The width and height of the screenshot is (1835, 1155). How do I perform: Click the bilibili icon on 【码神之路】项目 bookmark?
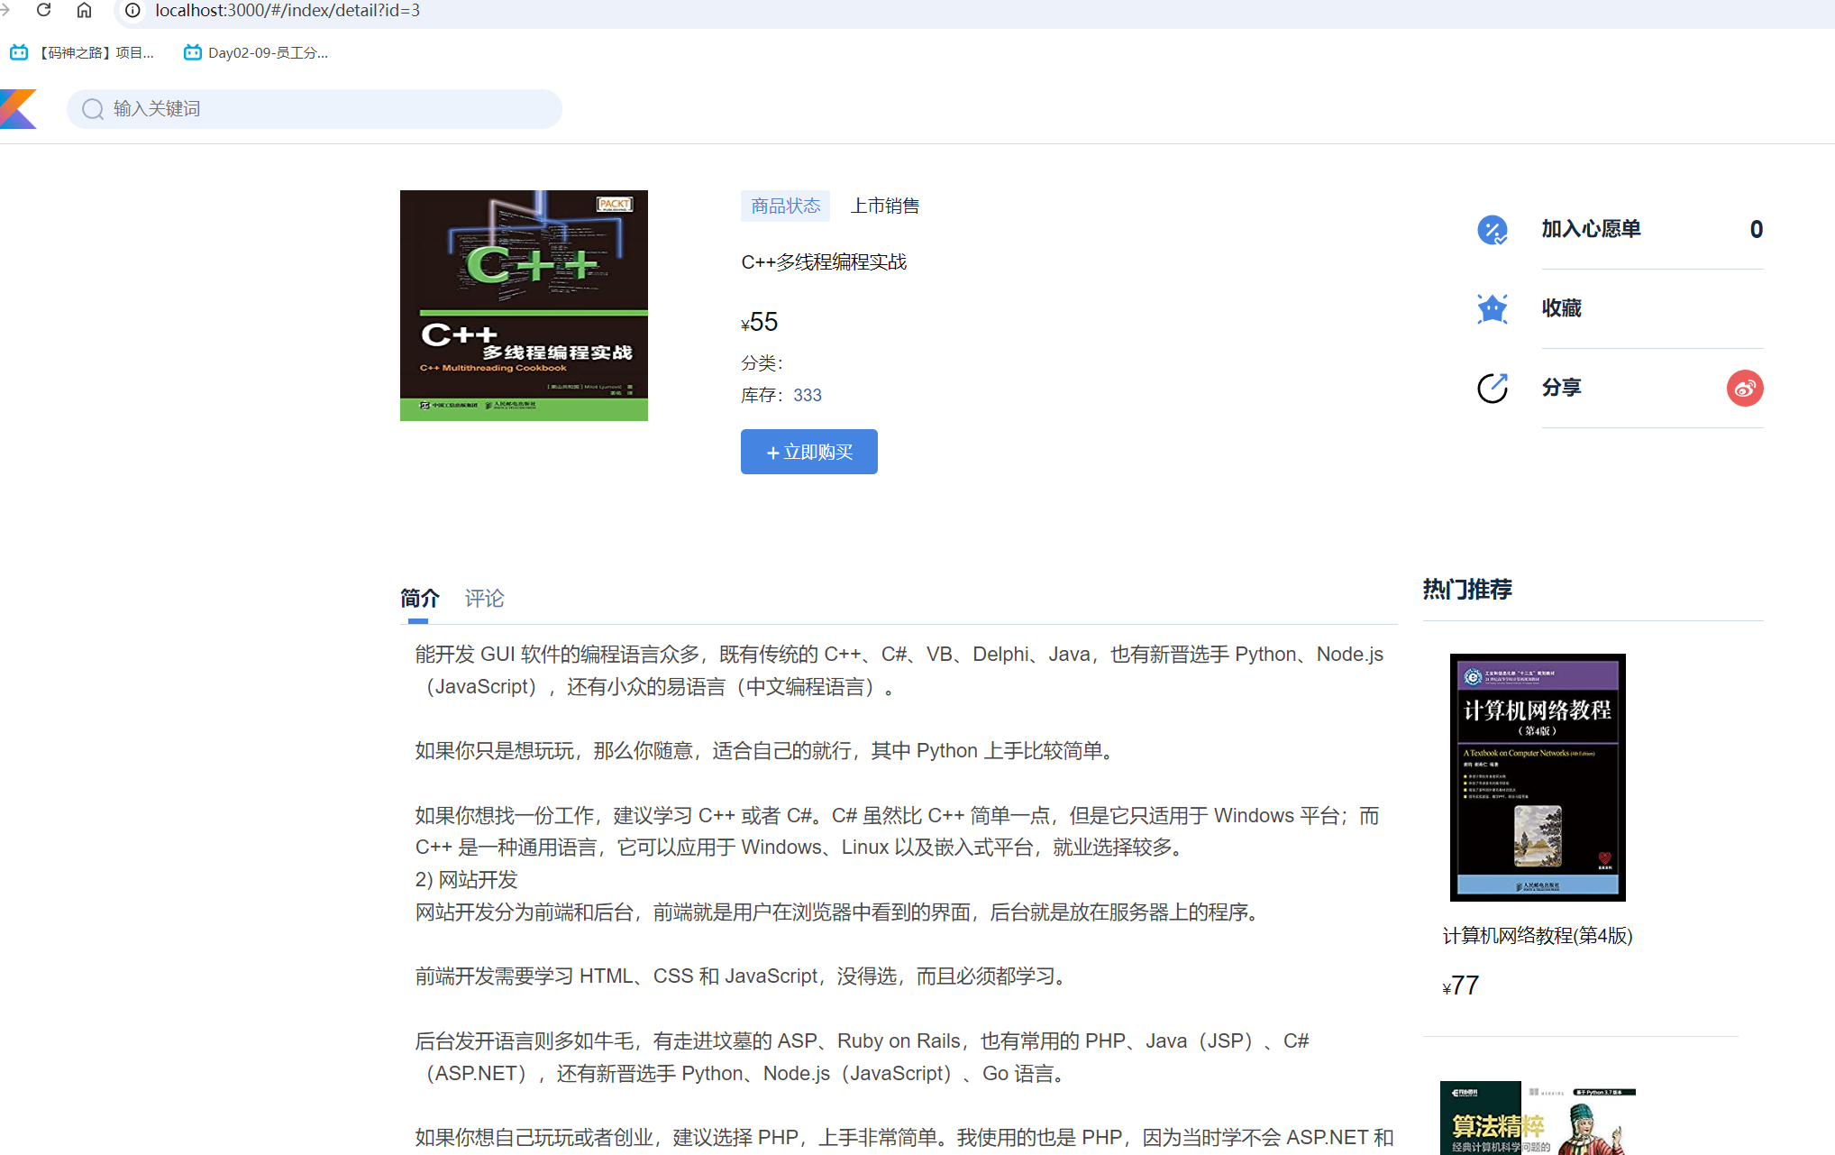point(19,52)
